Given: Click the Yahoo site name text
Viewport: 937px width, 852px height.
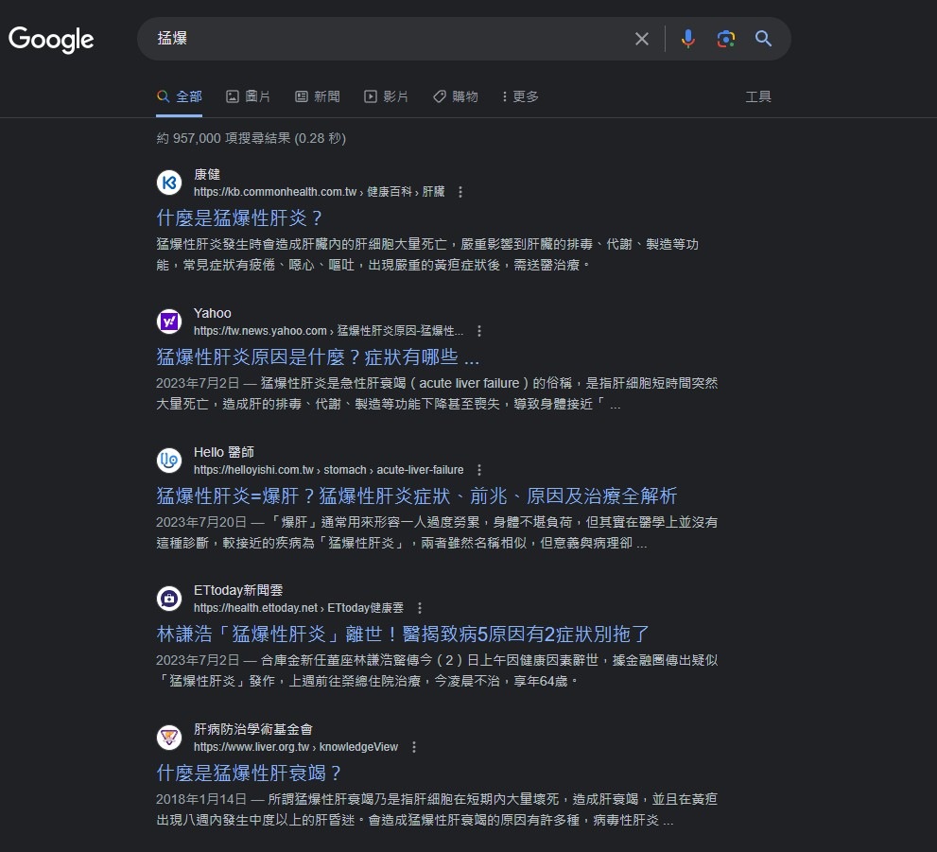Looking at the screenshot, I should [212, 313].
